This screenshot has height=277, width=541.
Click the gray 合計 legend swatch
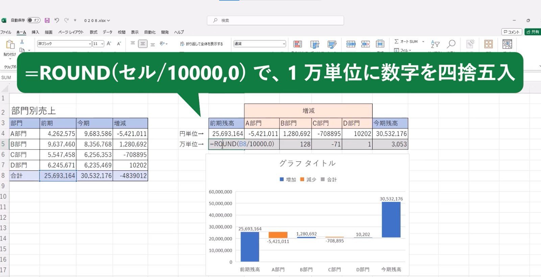click(x=323, y=179)
